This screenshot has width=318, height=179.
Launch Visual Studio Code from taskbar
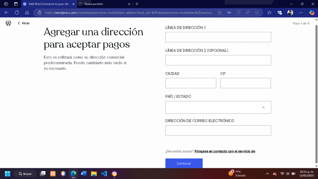[x=104, y=174]
